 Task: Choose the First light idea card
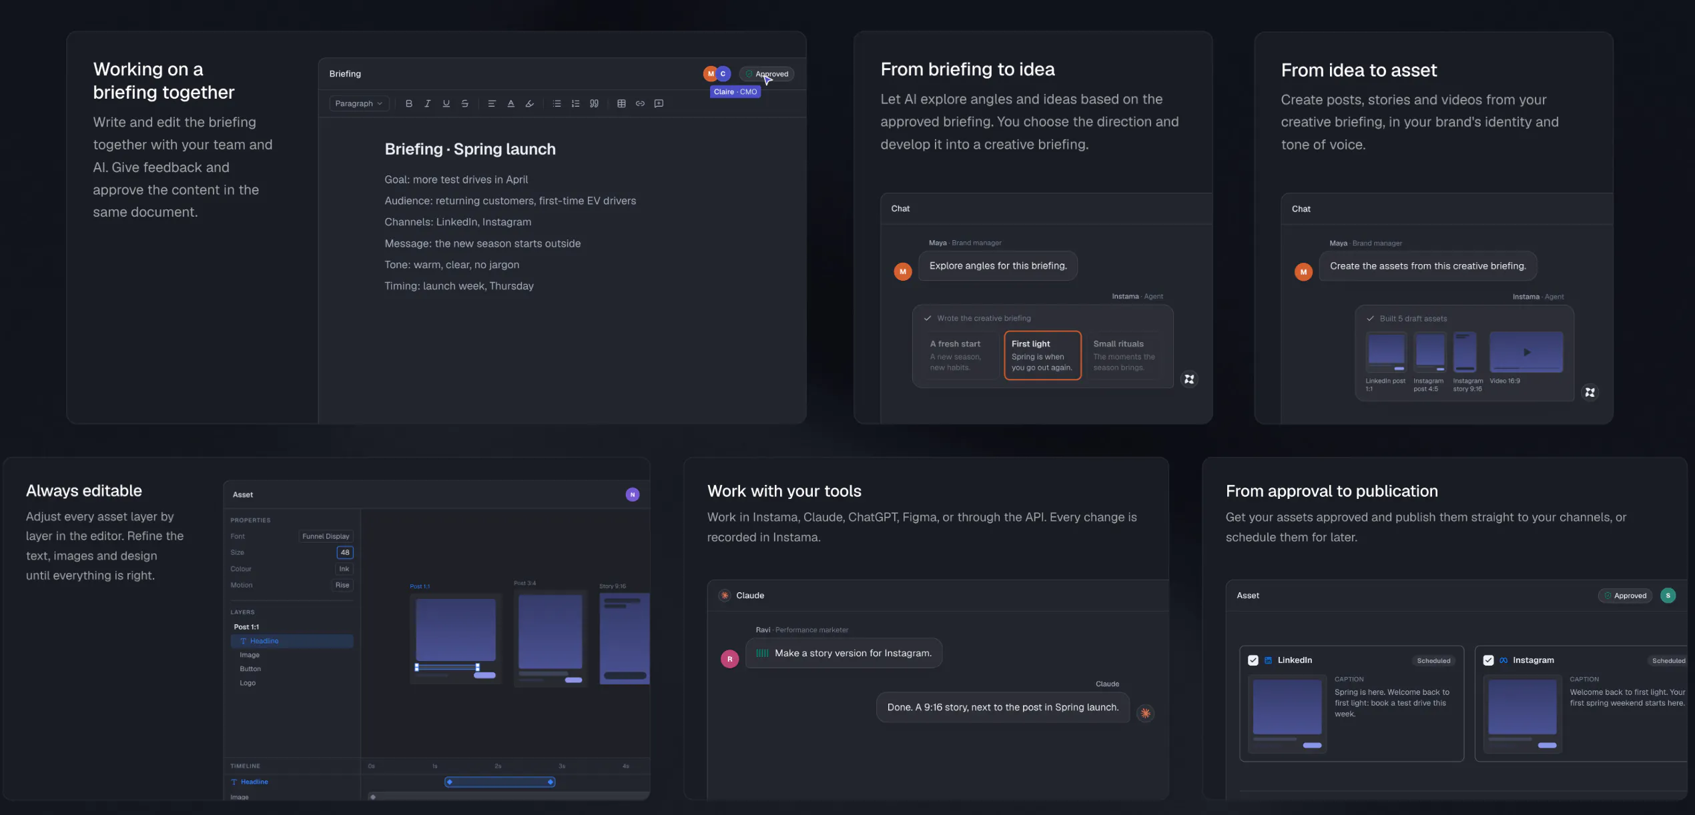point(1042,355)
